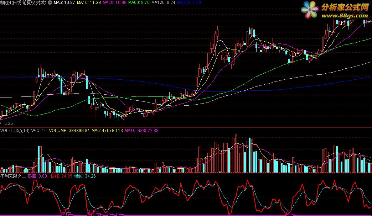372x216 pixels.
Task: Click the volume MA5: 470790.13 readout
Action: pyautogui.click(x=107, y=131)
